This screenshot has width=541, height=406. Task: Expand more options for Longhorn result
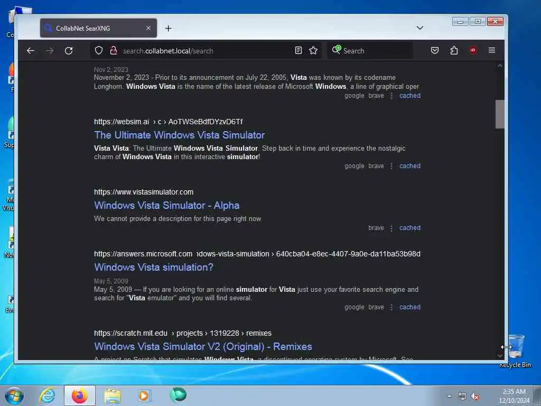tap(391, 96)
